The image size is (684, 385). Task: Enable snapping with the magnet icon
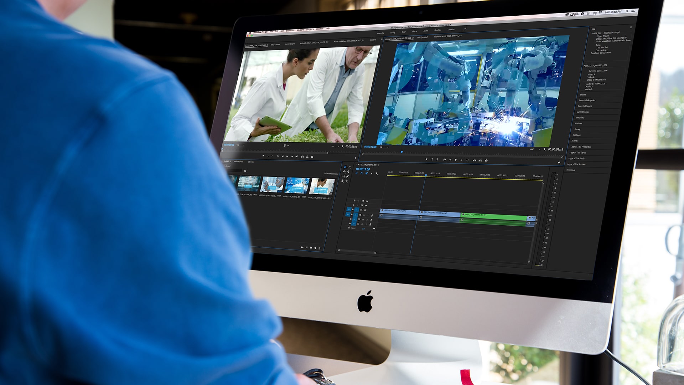point(361,173)
